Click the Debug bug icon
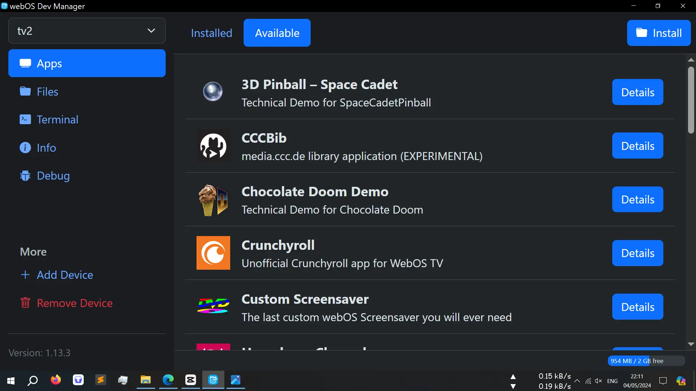The width and height of the screenshot is (696, 391). 25,176
